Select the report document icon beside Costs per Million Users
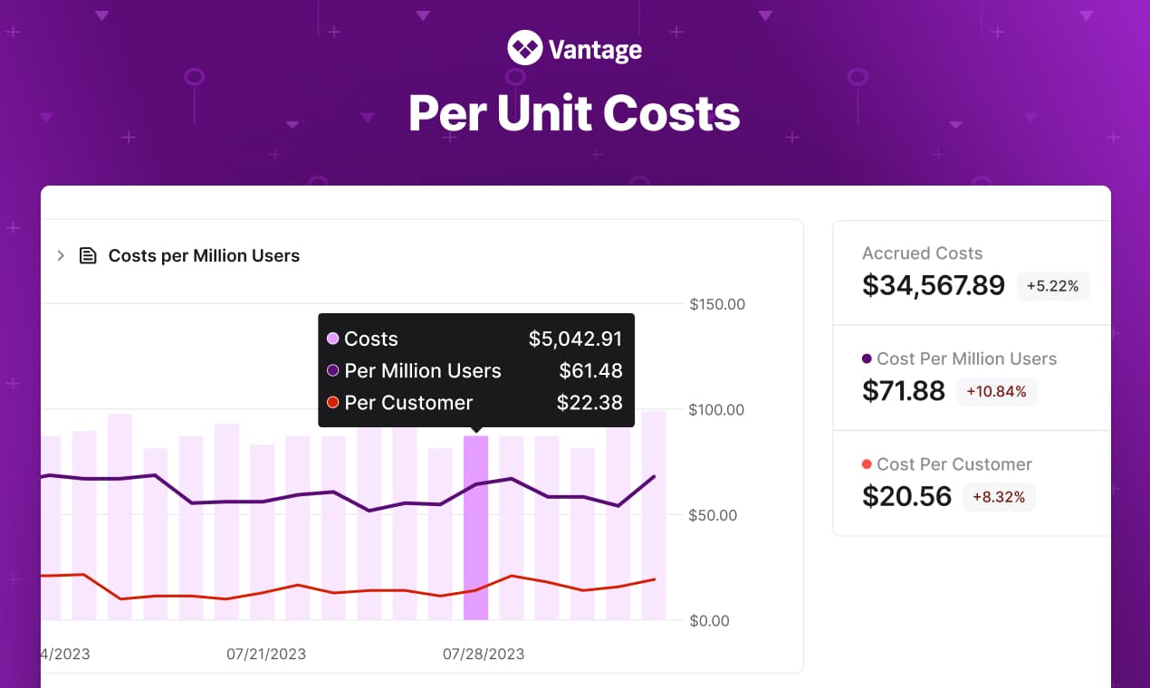This screenshot has height=688, width=1150. [x=87, y=255]
